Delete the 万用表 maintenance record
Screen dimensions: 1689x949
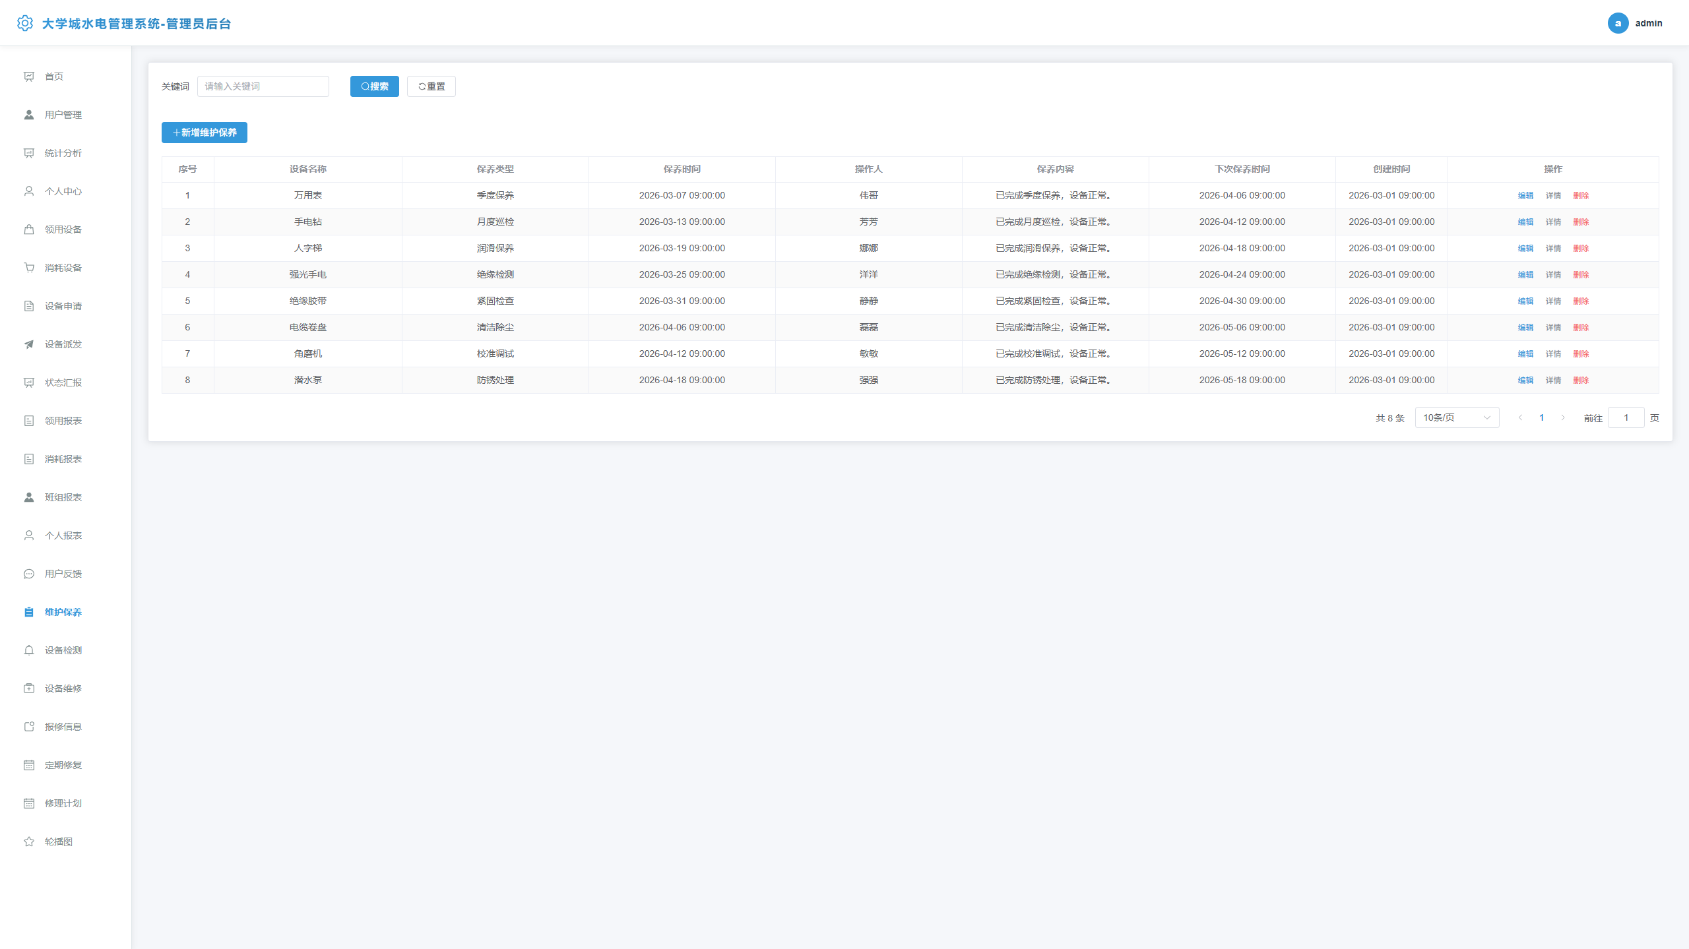click(1581, 196)
